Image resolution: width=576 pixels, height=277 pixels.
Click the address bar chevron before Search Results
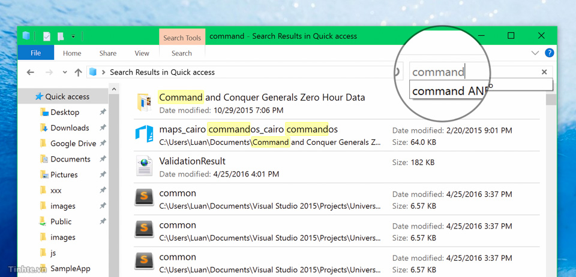pos(104,72)
